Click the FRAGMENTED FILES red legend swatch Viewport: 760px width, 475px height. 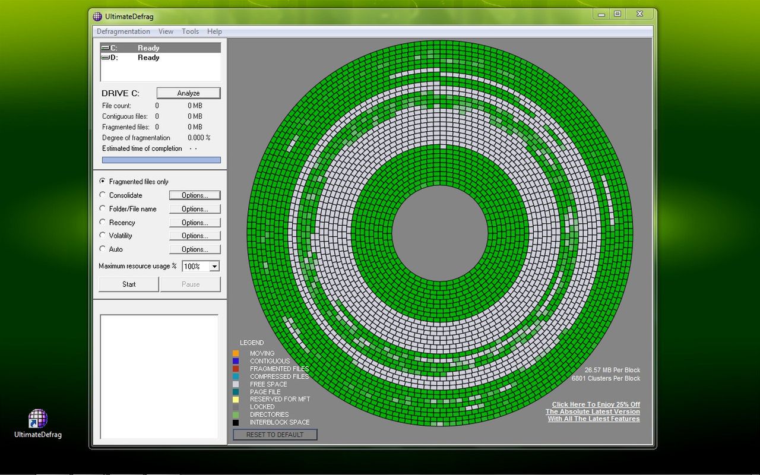point(236,369)
